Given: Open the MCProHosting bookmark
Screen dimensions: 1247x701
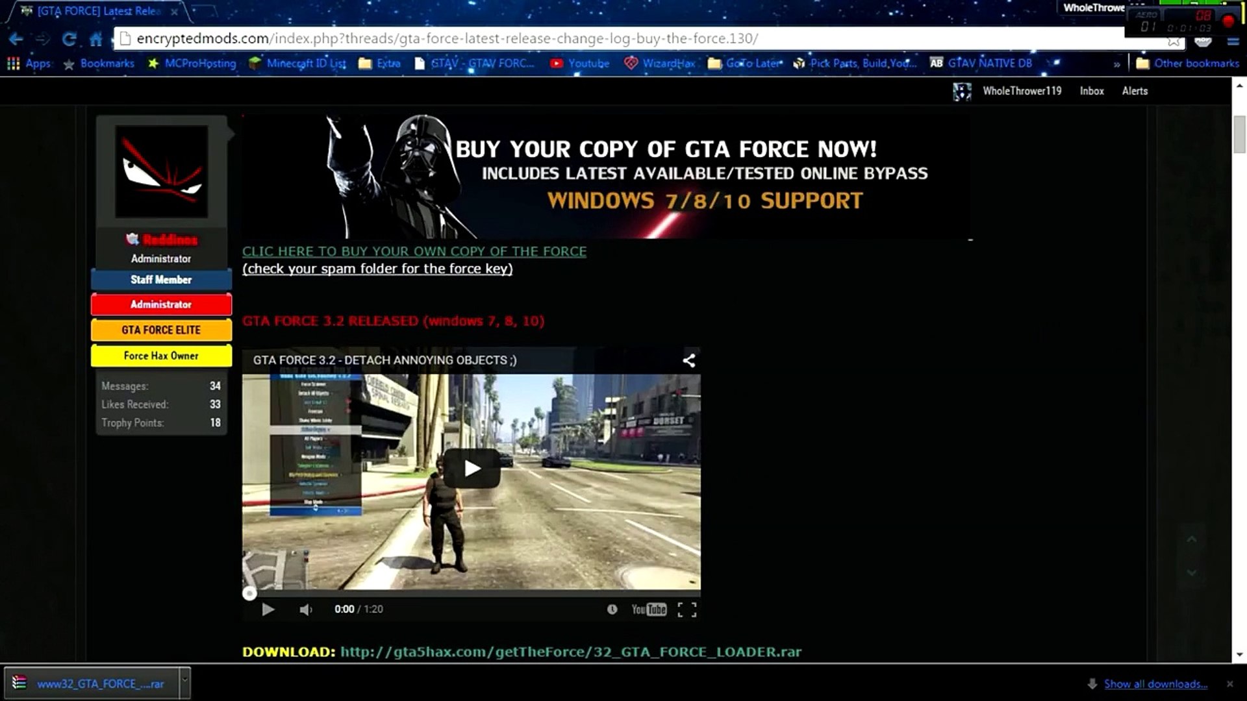Looking at the screenshot, I should [x=192, y=63].
